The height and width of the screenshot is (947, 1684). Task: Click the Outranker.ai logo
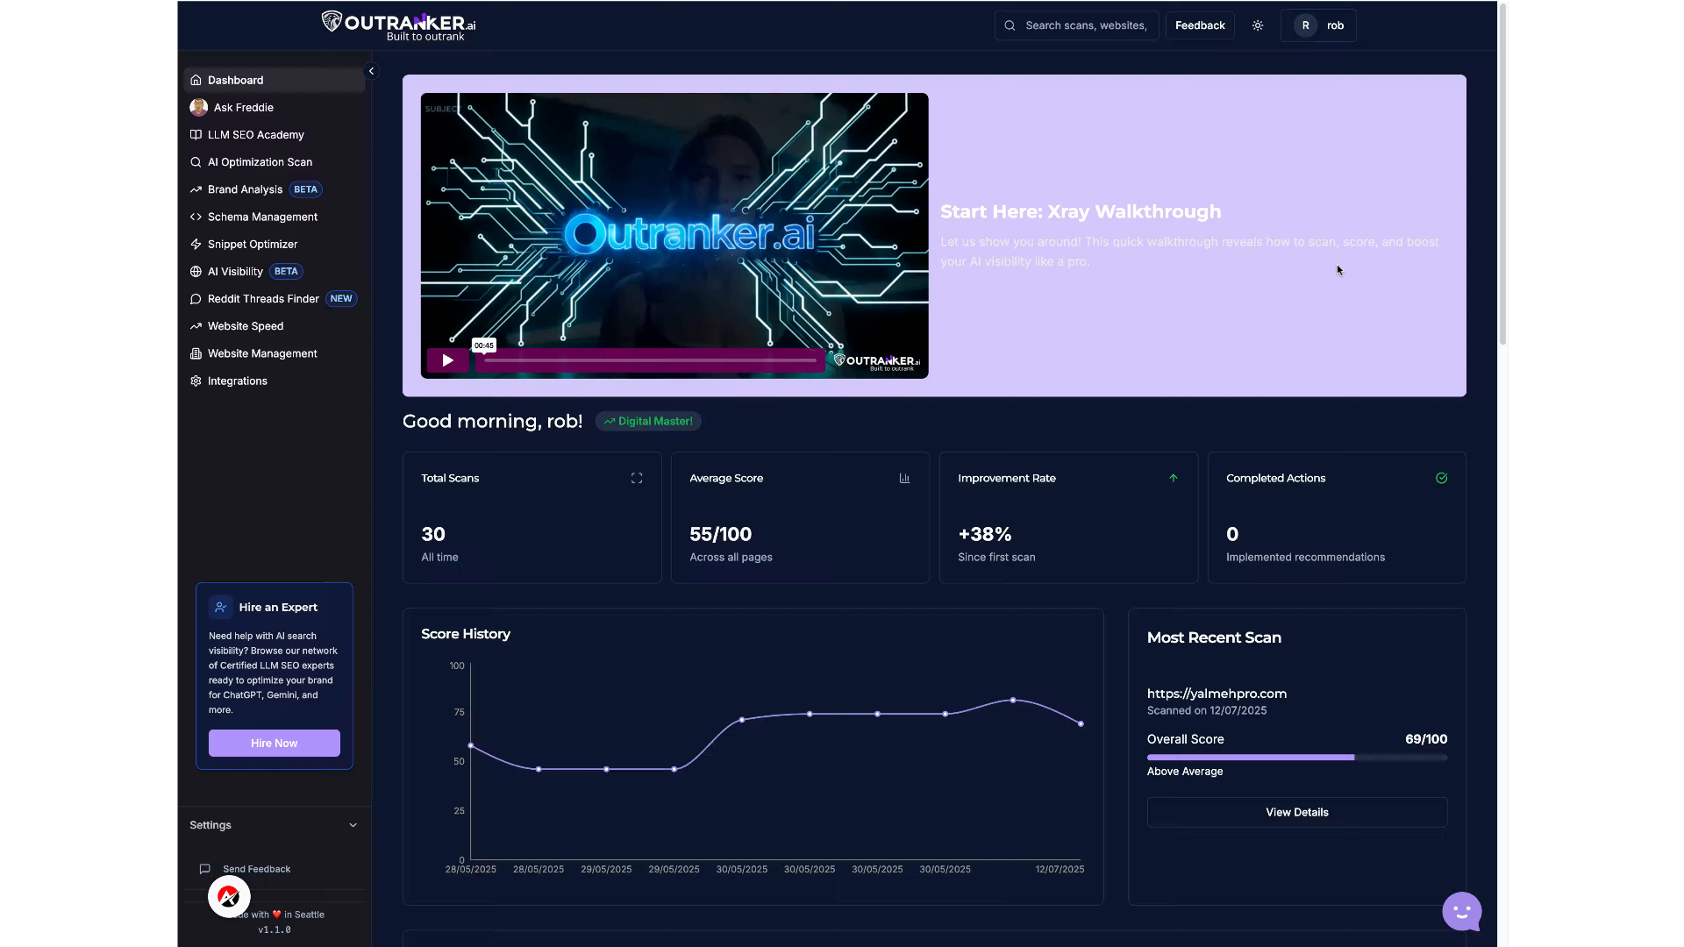coord(398,25)
